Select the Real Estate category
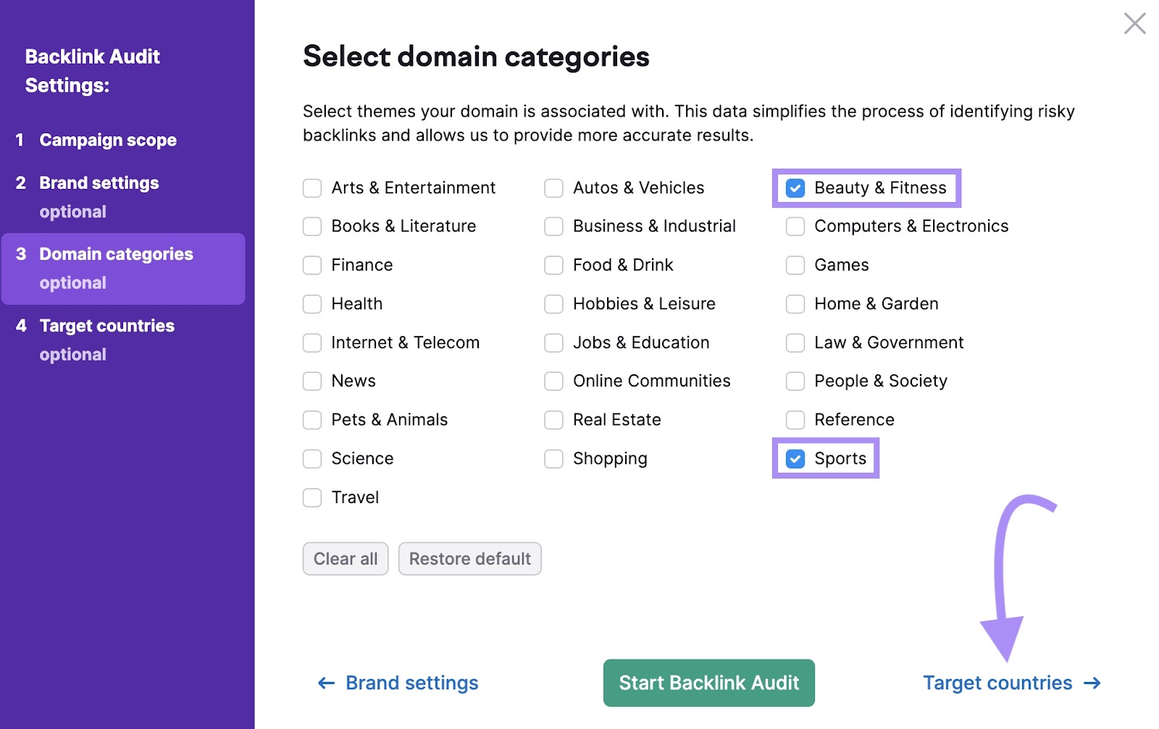1159x729 pixels. tap(553, 420)
